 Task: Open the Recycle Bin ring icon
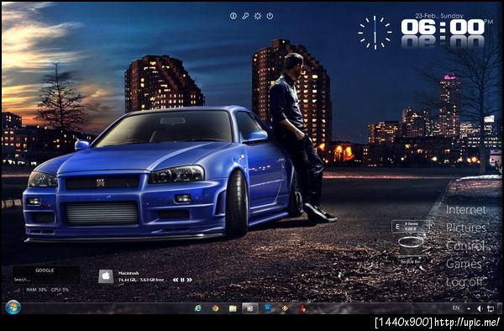click(411, 242)
